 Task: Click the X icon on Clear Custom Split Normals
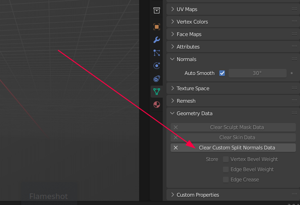tap(176, 148)
